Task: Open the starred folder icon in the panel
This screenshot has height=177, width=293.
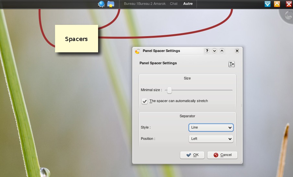Action: 111,4
